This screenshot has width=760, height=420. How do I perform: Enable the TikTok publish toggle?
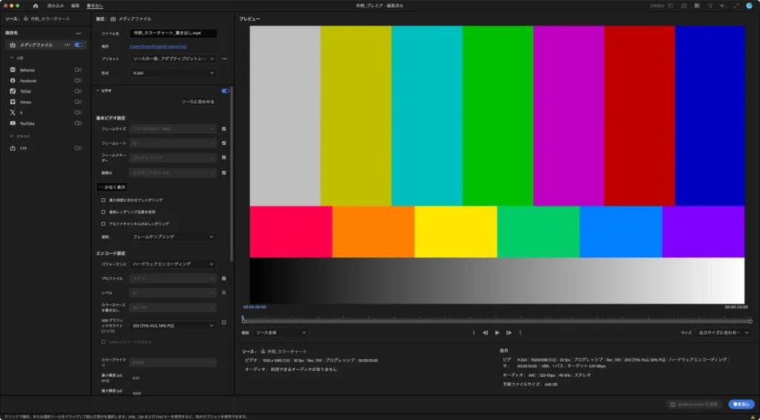tap(78, 91)
